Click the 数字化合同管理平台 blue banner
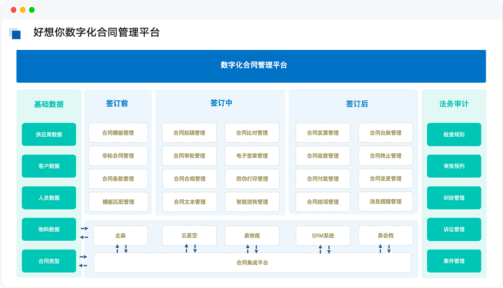This screenshot has width=503, height=288. [x=251, y=66]
